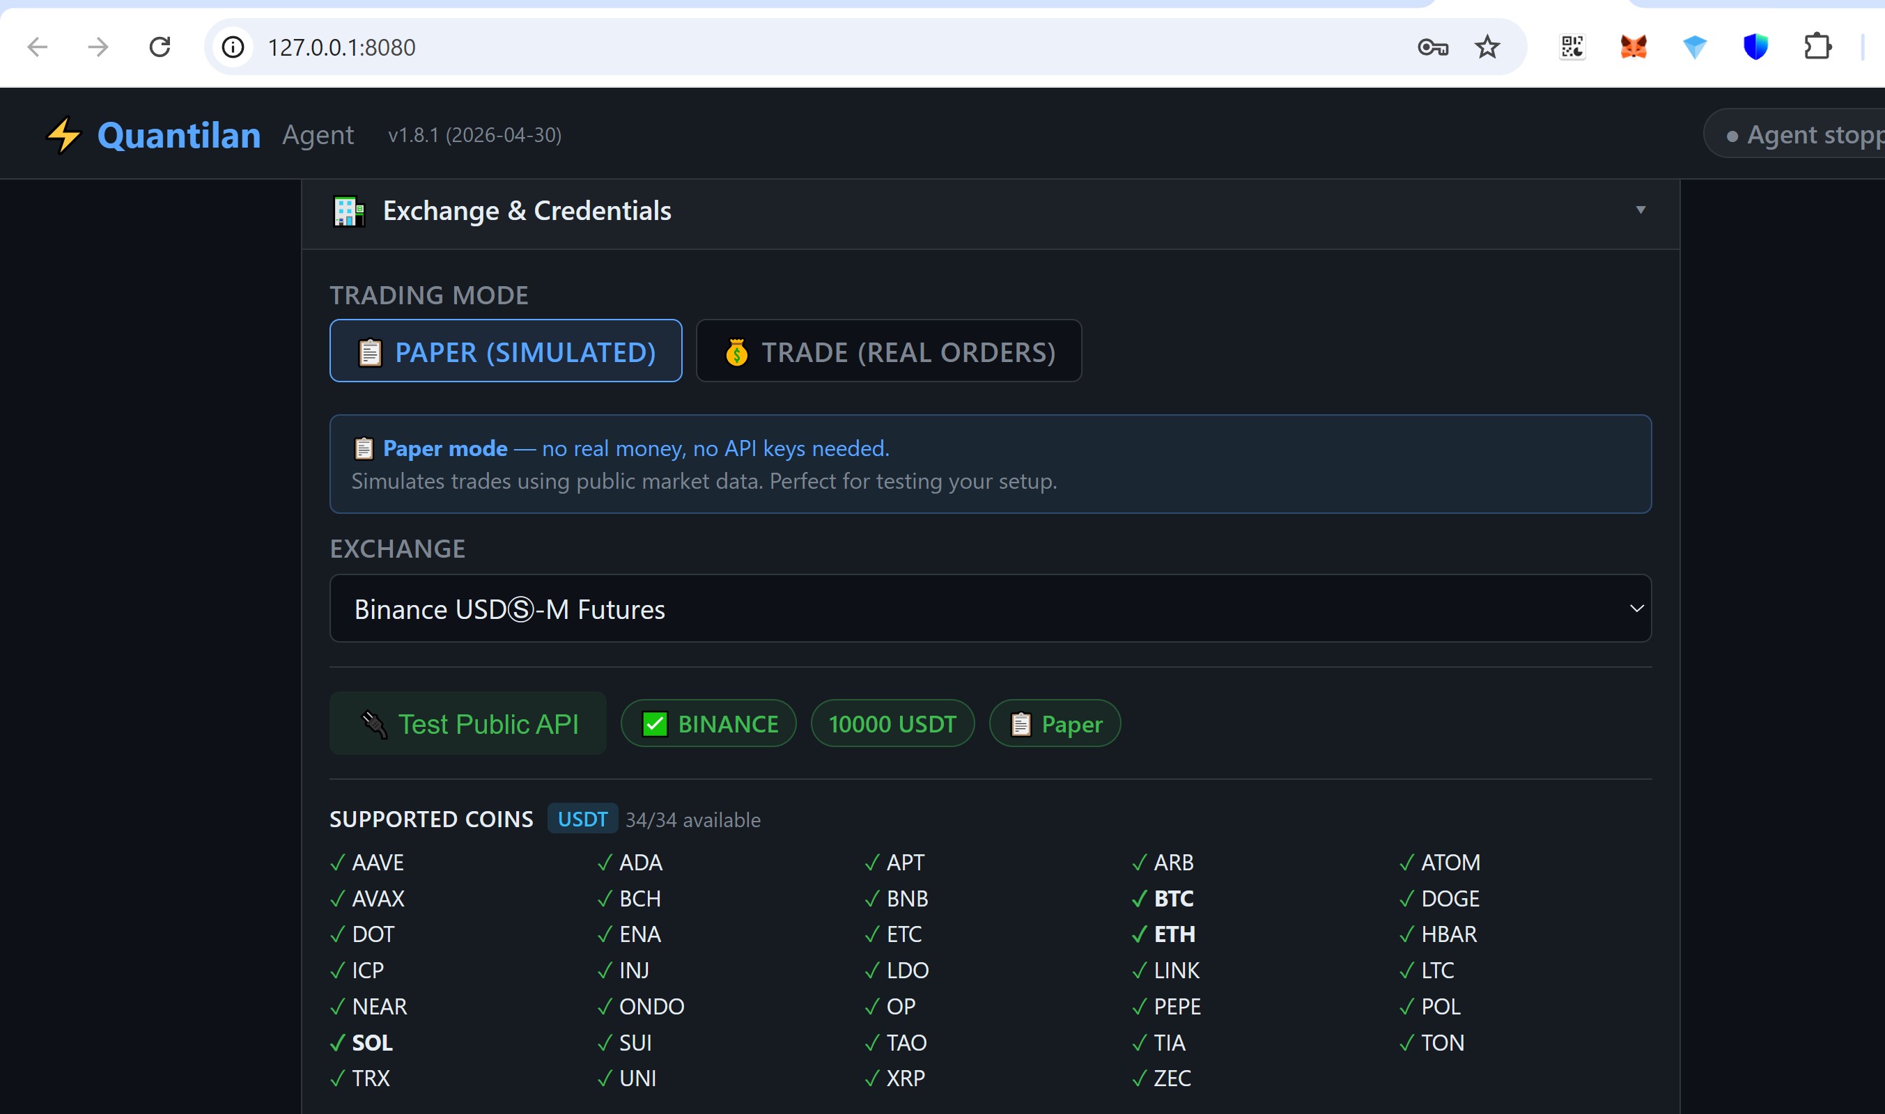The width and height of the screenshot is (1885, 1114).
Task: Click the AVAX coin entry
Action: click(367, 899)
